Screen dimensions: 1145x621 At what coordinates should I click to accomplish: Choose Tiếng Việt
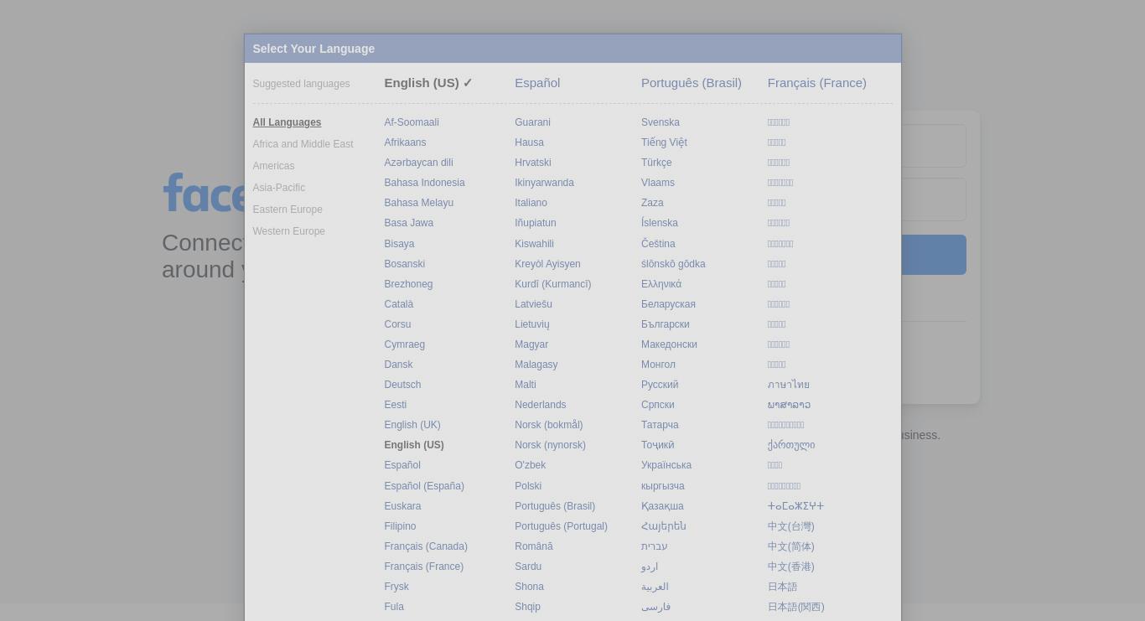(x=664, y=142)
